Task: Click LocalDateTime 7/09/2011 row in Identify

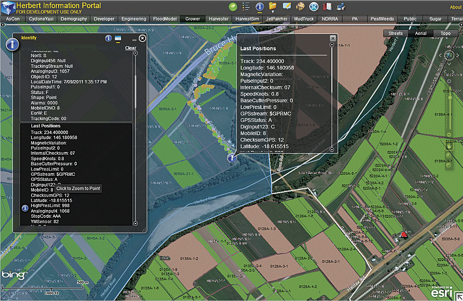Action: click(x=69, y=82)
